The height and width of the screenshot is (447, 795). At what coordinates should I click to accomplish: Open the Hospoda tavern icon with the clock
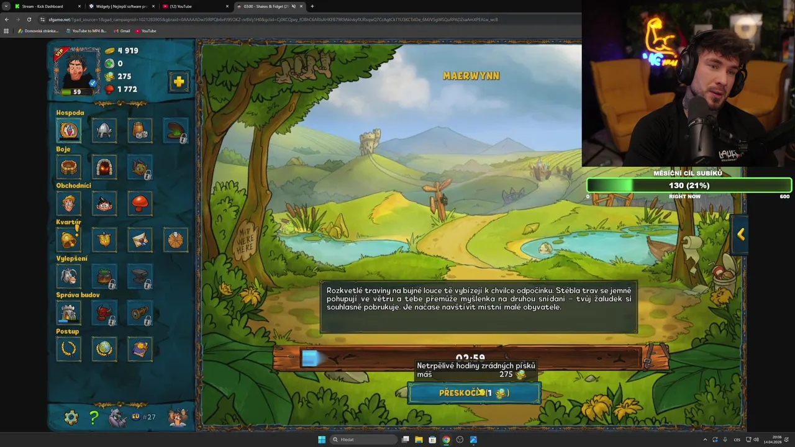69,130
